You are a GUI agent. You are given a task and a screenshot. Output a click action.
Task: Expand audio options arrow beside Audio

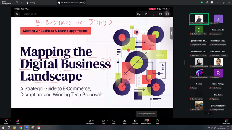pos(10,121)
